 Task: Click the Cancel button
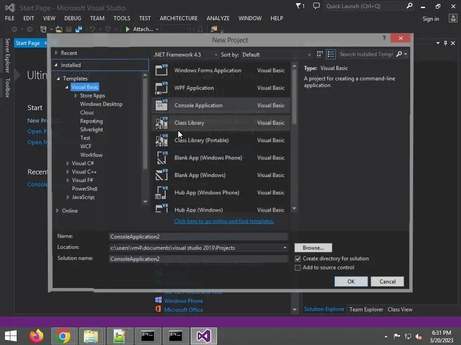click(x=387, y=282)
